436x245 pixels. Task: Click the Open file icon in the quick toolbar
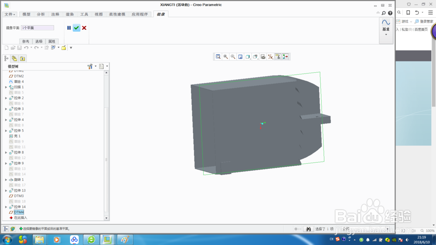(x=13, y=48)
